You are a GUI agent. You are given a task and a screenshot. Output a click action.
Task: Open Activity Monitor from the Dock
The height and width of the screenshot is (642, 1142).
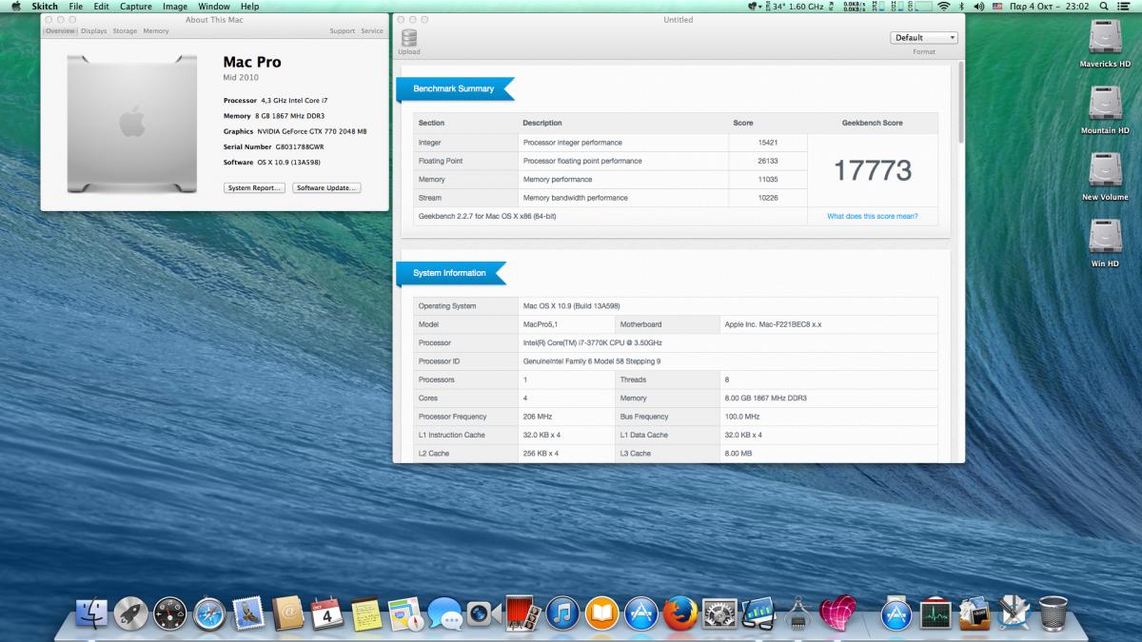(x=936, y=613)
